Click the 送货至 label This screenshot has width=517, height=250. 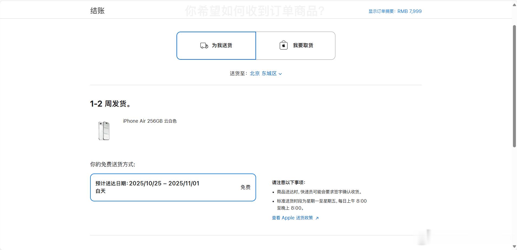point(238,74)
